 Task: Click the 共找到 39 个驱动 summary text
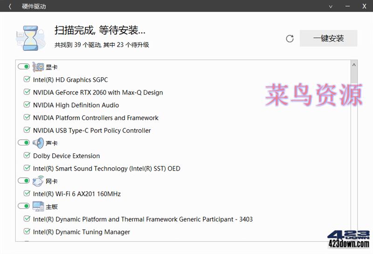tap(102, 45)
